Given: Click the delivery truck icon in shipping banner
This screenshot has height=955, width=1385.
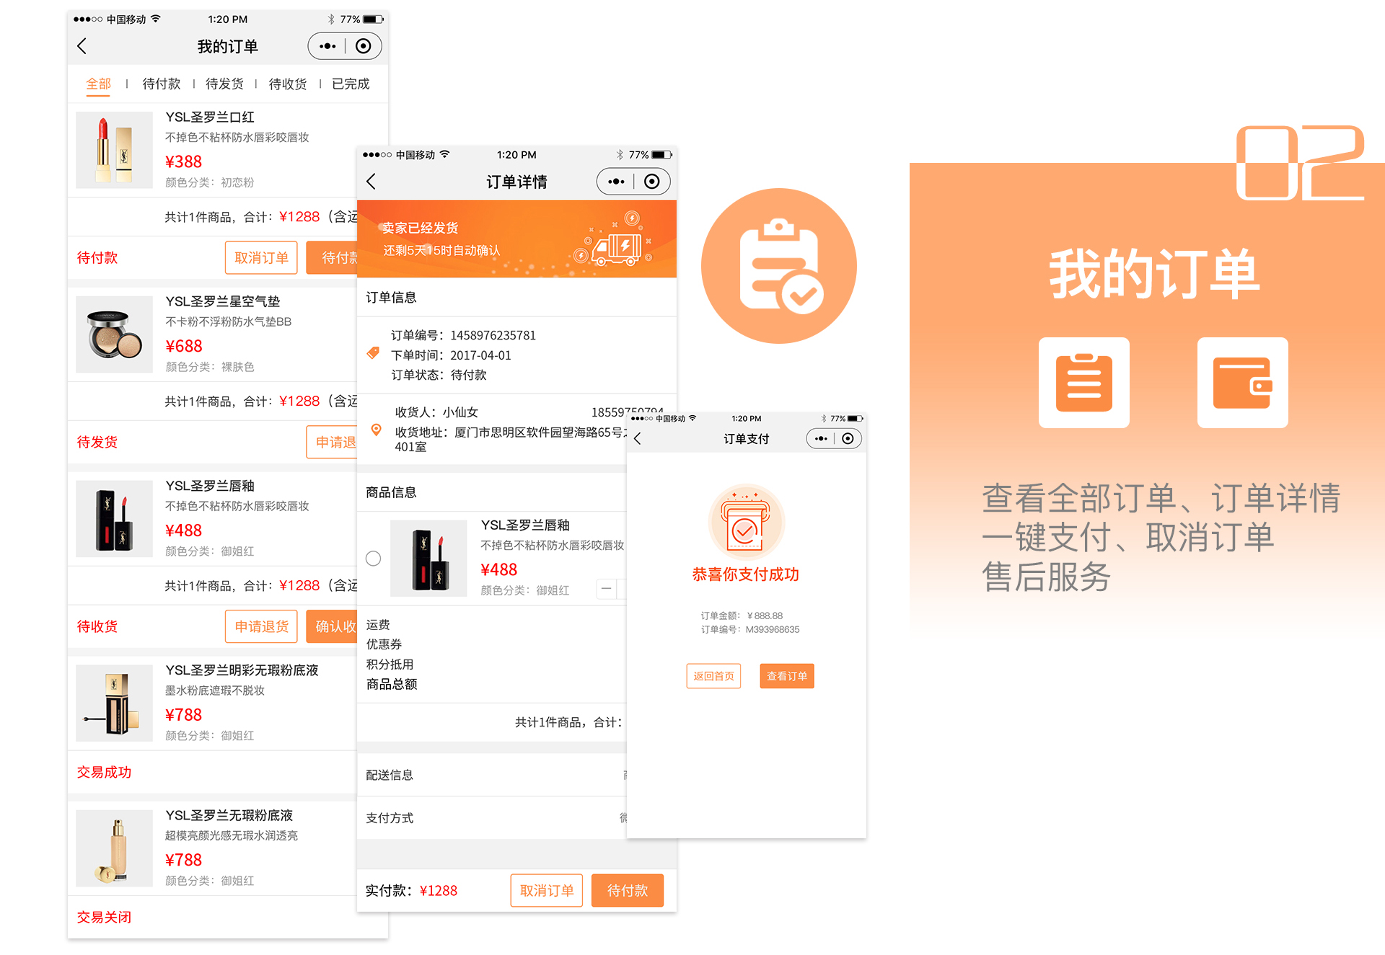Looking at the screenshot, I should 615,249.
